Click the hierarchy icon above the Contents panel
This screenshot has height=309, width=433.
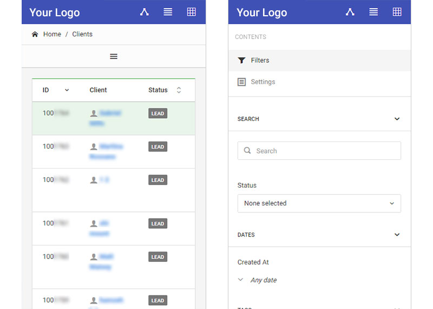pyautogui.click(x=350, y=12)
